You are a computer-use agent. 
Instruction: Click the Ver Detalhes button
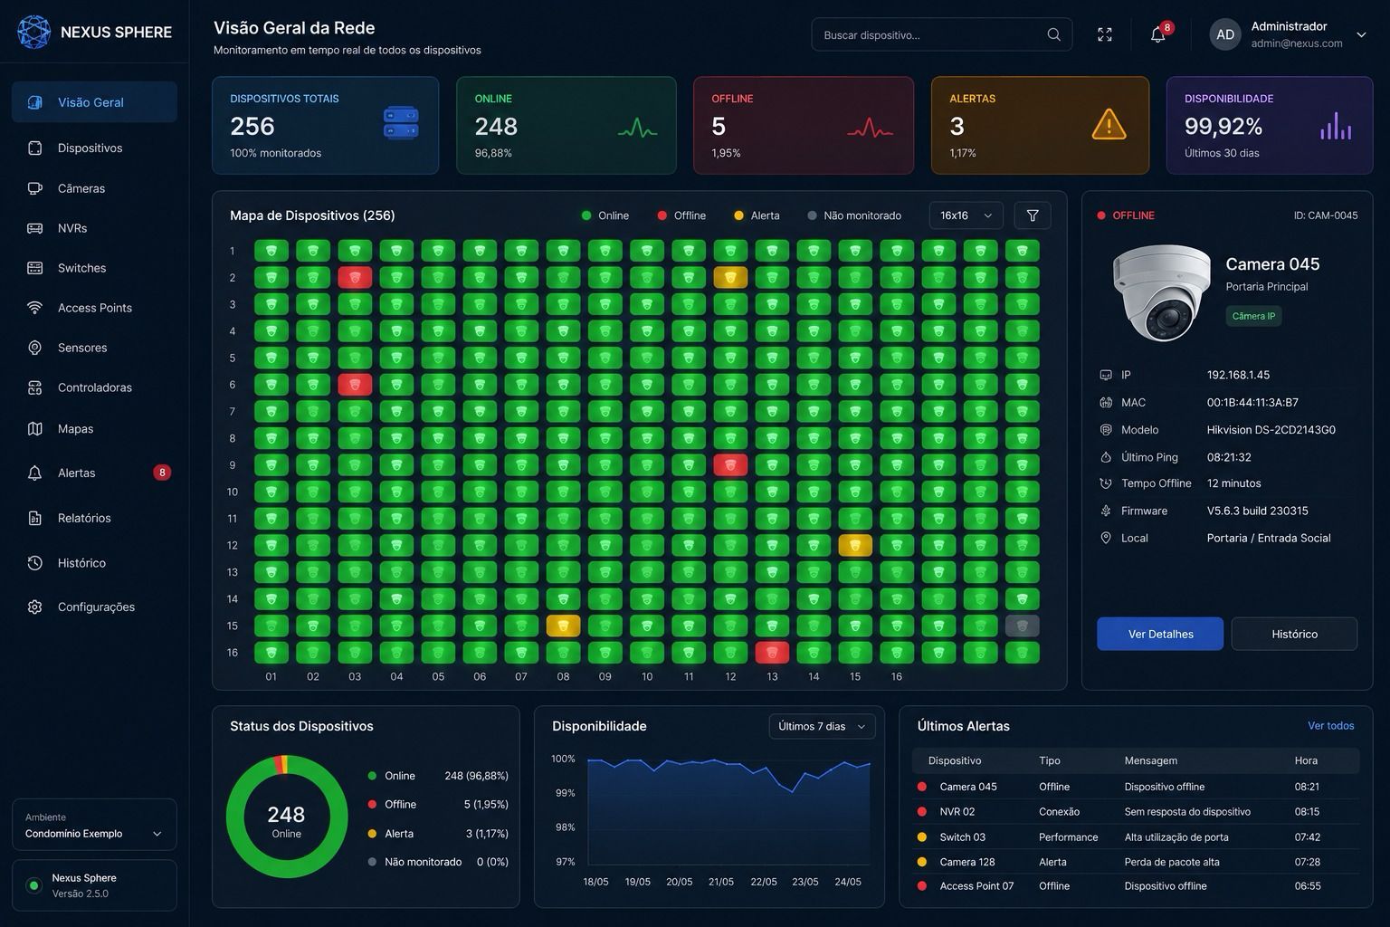1160,634
